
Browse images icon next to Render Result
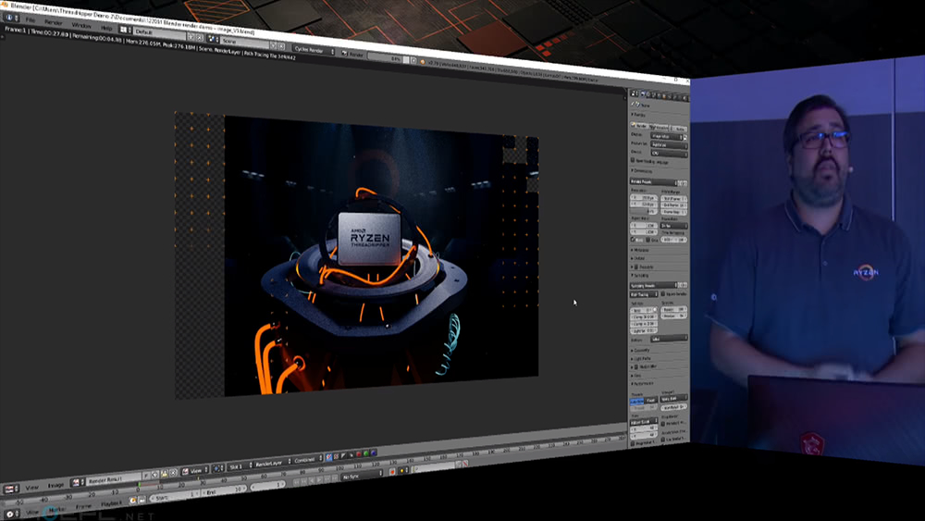[x=78, y=483]
